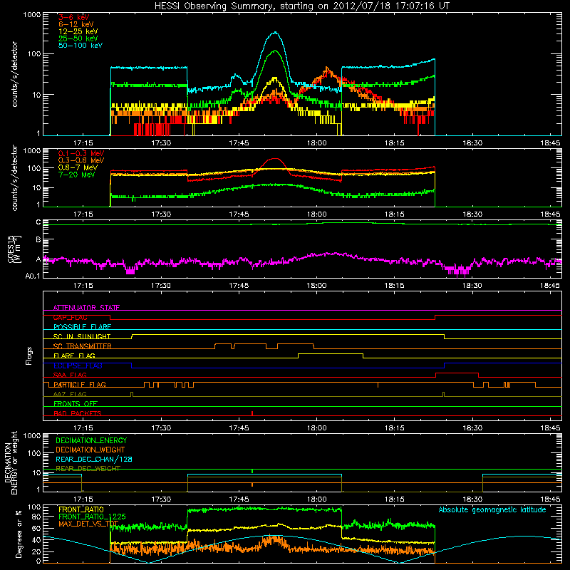Select the SC_IN_SUNLIGHT flag label
The height and width of the screenshot is (570, 570).
(x=82, y=336)
